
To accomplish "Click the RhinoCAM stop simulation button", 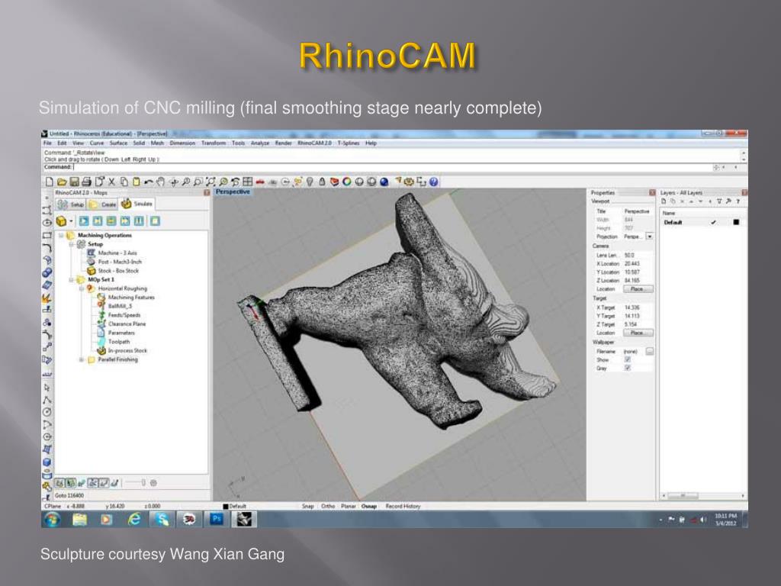I will (156, 221).
